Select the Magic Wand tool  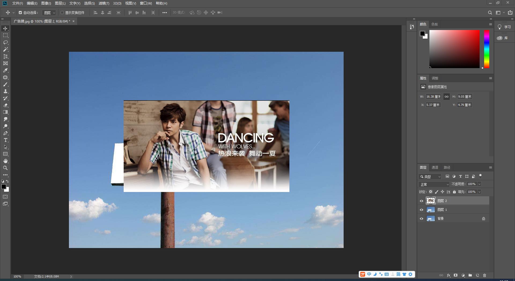pyautogui.click(x=5, y=49)
